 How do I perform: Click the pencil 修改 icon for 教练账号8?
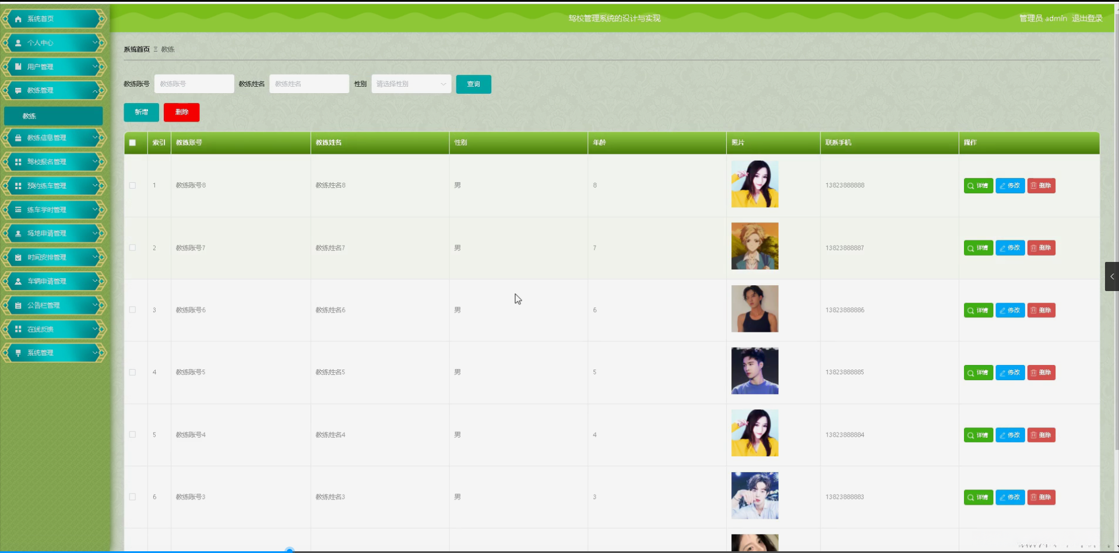point(1002,186)
